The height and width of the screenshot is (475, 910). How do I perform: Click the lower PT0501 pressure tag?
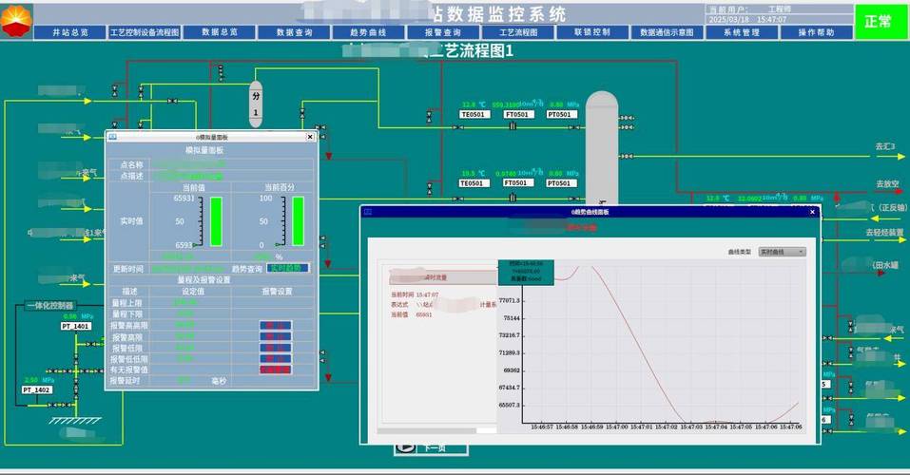(x=559, y=183)
